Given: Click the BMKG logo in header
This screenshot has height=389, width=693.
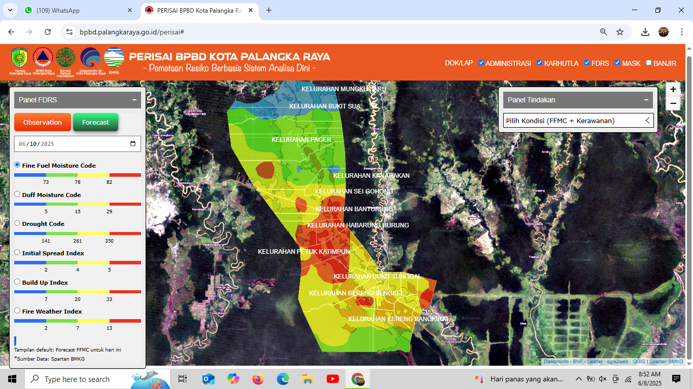Looking at the screenshot, I should pos(114,59).
